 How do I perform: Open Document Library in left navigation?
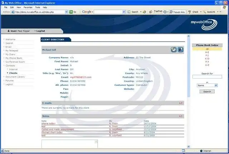click(15, 77)
